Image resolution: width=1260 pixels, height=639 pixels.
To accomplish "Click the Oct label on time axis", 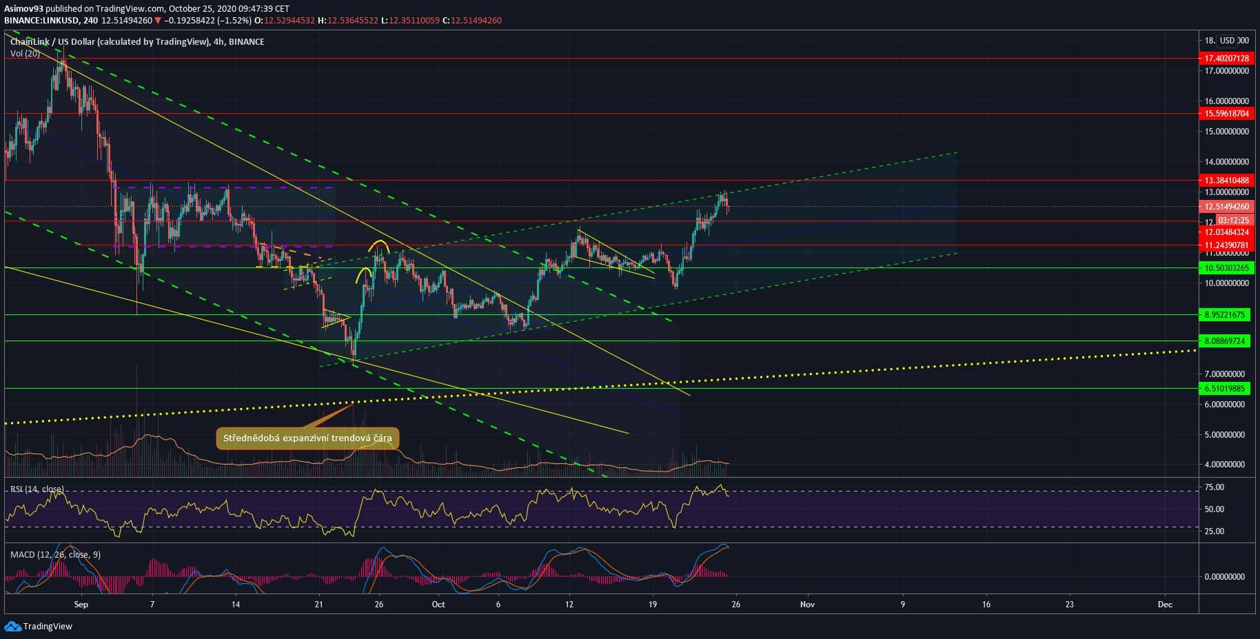I will [x=438, y=605].
